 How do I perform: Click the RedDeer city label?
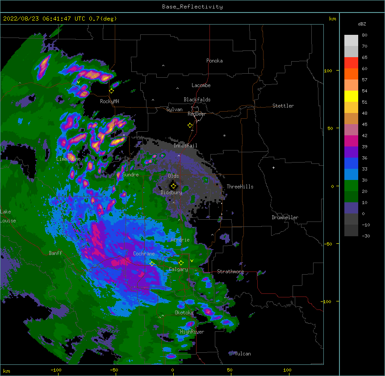[x=197, y=114]
